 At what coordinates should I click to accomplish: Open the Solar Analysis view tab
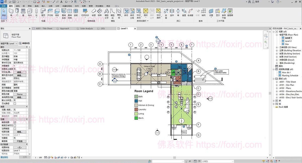click(x=87, y=28)
